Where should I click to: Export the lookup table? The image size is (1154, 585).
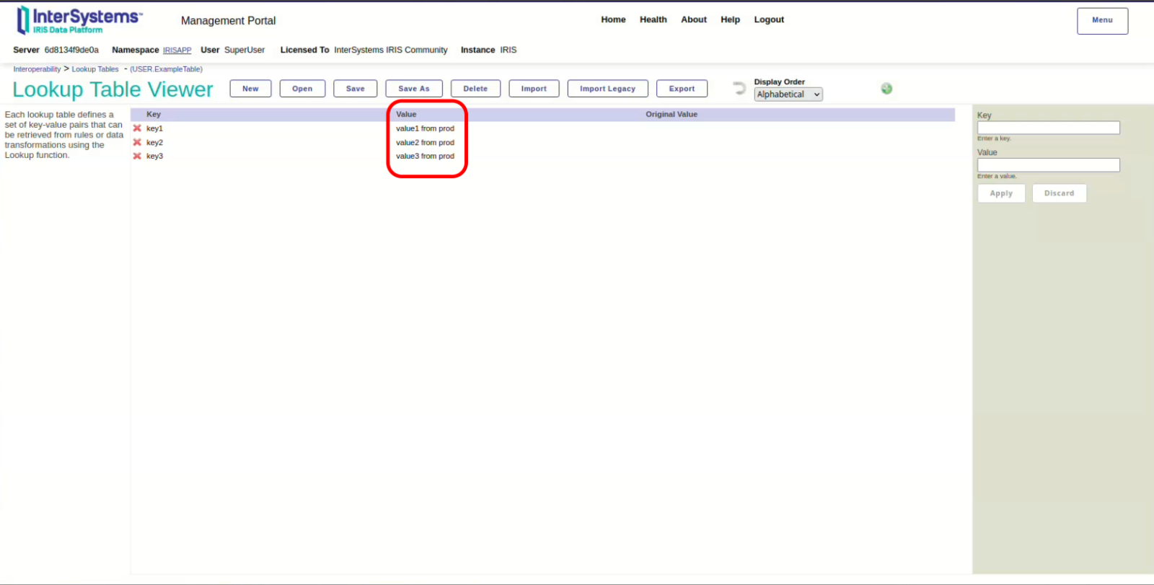pyautogui.click(x=681, y=89)
